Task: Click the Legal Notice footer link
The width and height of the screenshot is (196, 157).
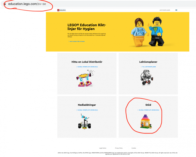Action: pyautogui.click(x=103, y=148)
